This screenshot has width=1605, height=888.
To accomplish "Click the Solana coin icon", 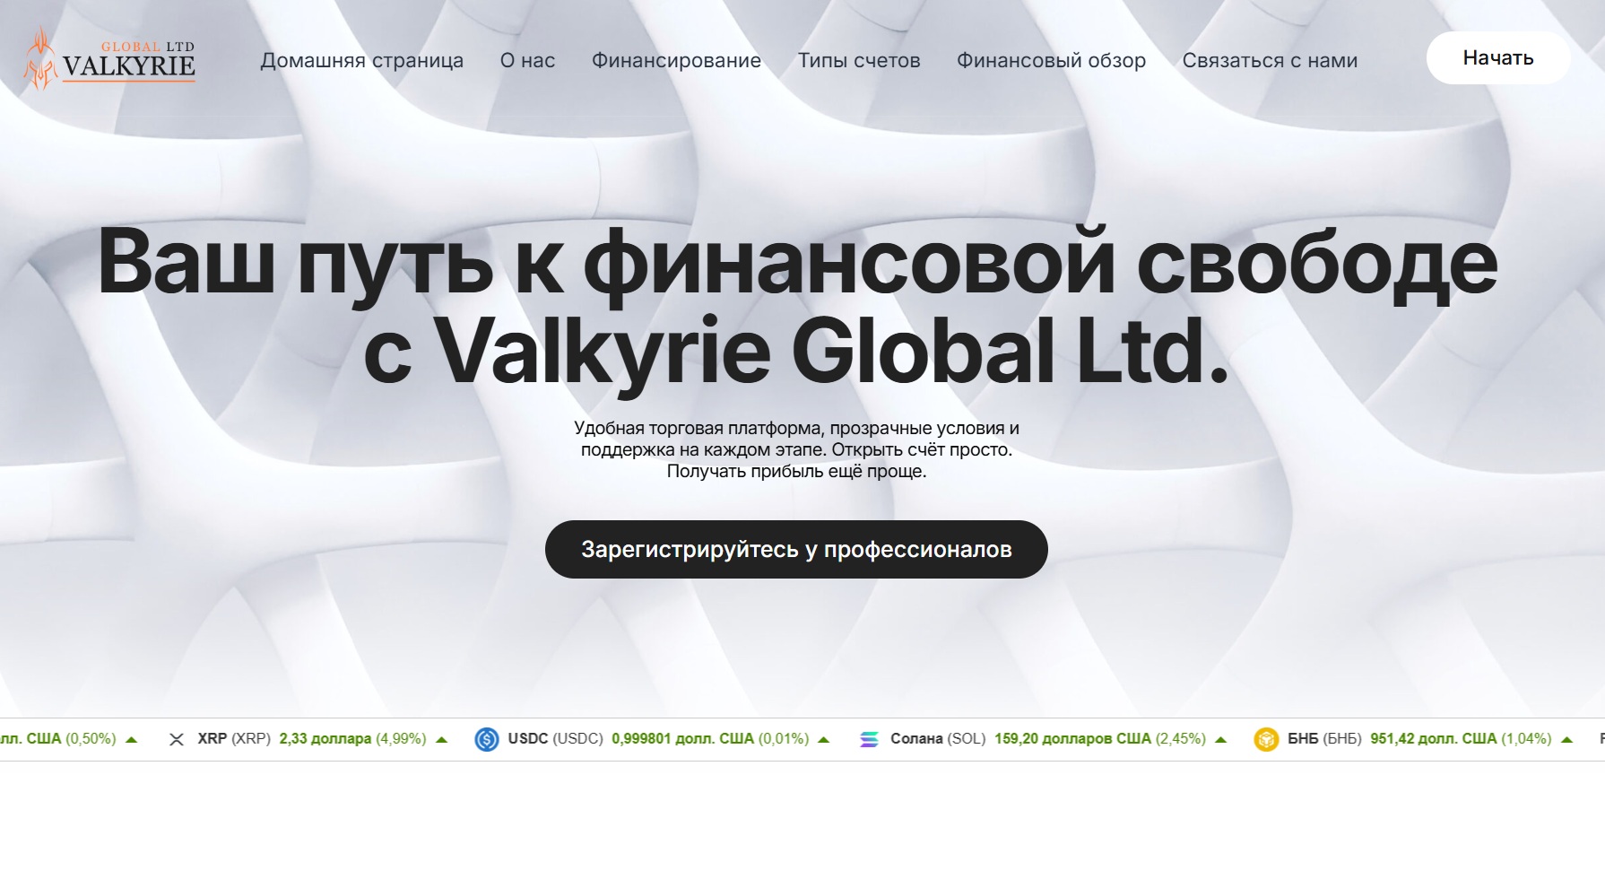I will point(868,739).
